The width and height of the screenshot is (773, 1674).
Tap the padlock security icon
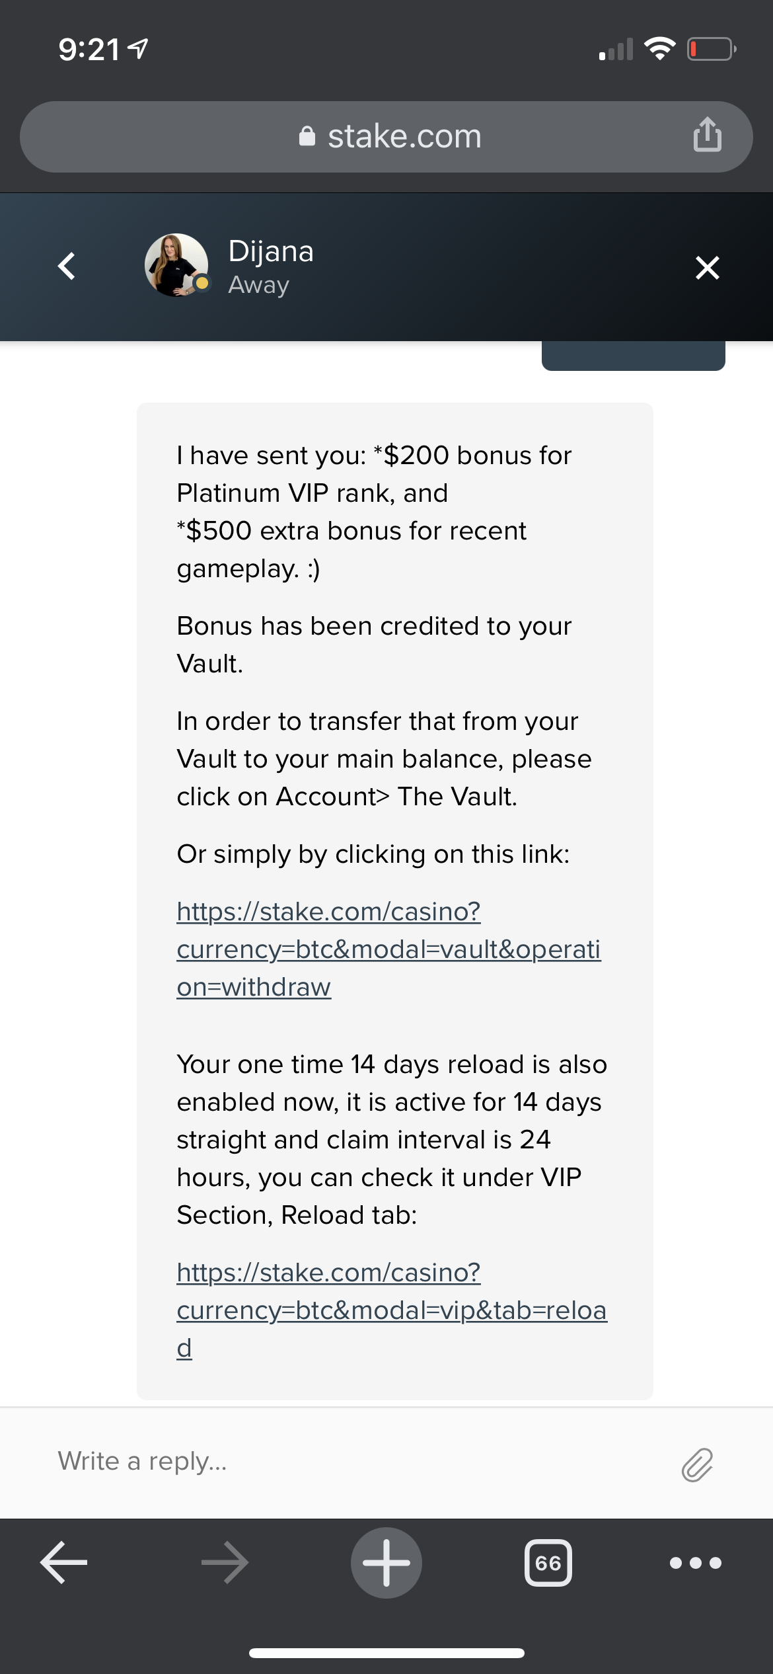[307, 136]
